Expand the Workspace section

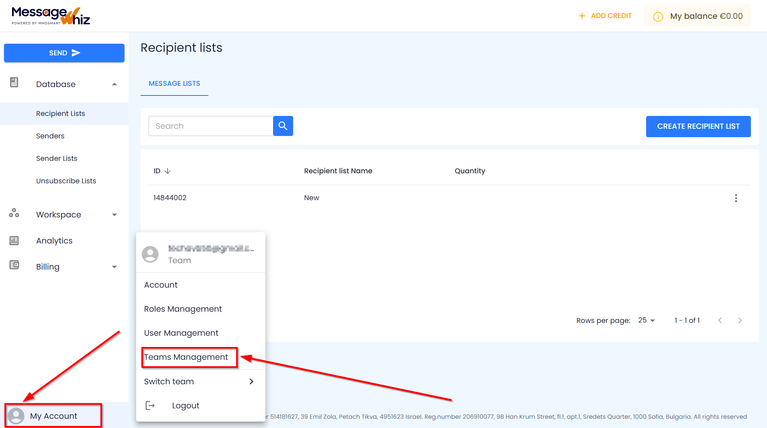pos(114,214)
